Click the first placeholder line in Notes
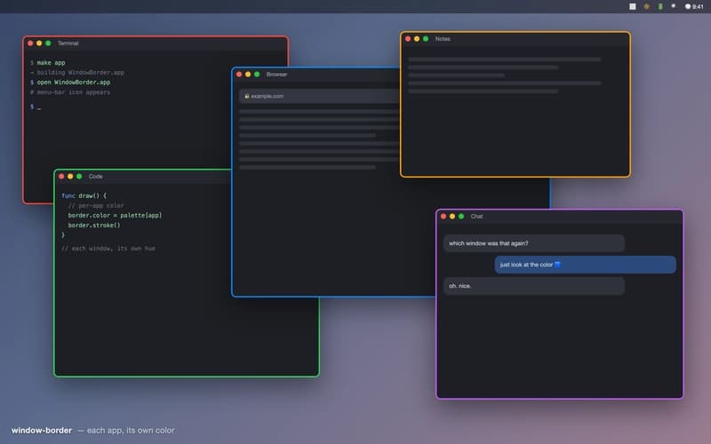Screen dimensions: 711x444 pos(504,59)
